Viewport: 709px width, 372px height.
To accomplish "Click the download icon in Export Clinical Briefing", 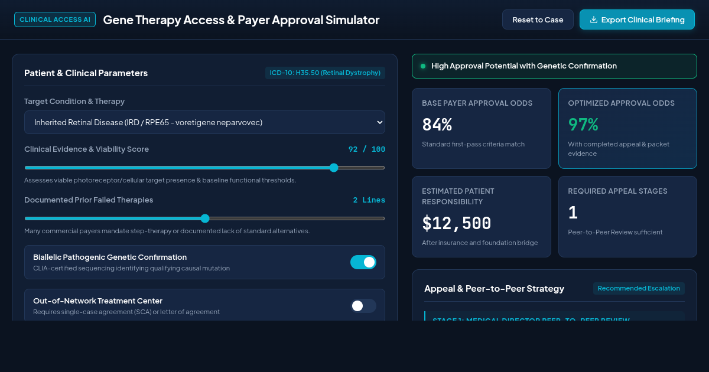I will (x=594, y=19).
